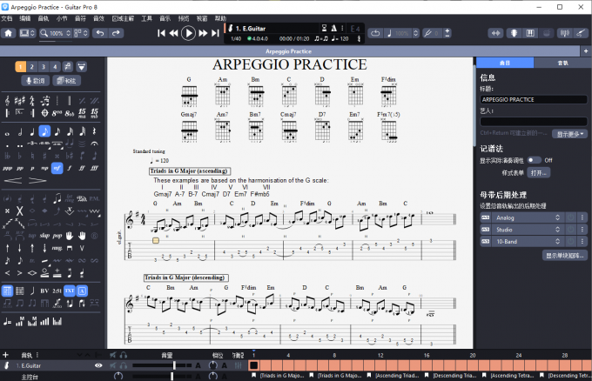Viewport: 592px width, 381px height.
Task: Open the zoom 100% dropdown
Action: point(57,33)
